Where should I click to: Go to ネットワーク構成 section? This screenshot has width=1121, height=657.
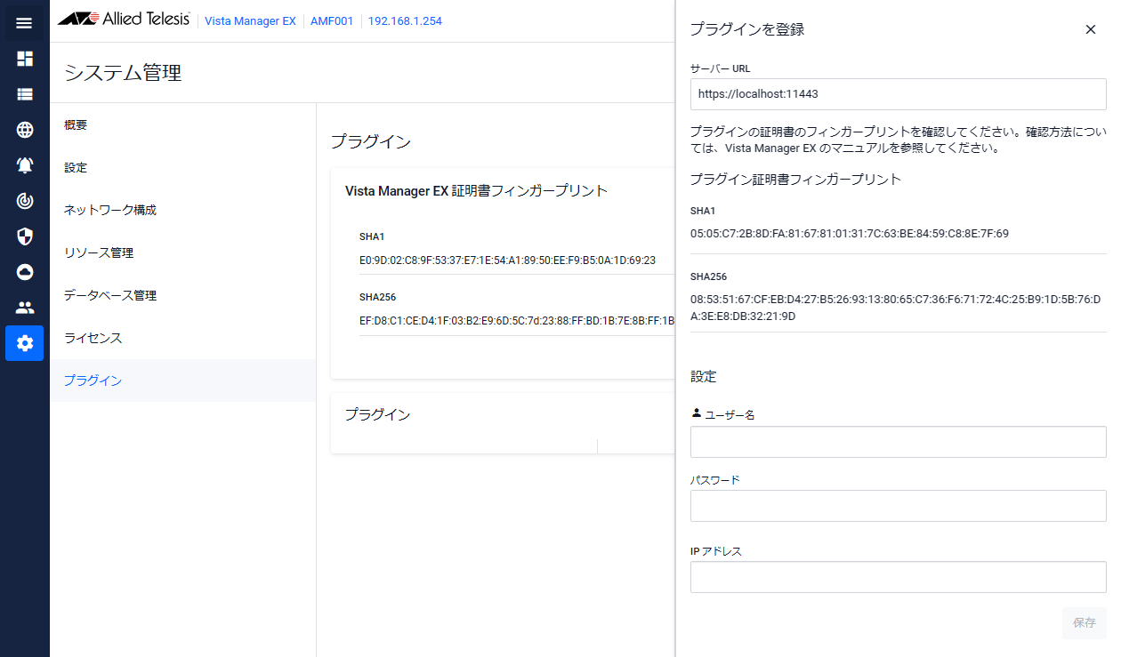pos(110,211)
